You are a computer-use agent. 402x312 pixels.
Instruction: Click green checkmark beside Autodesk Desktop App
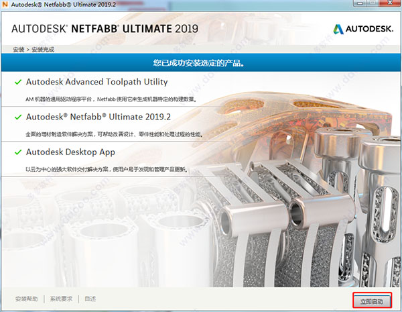[18, 152]
